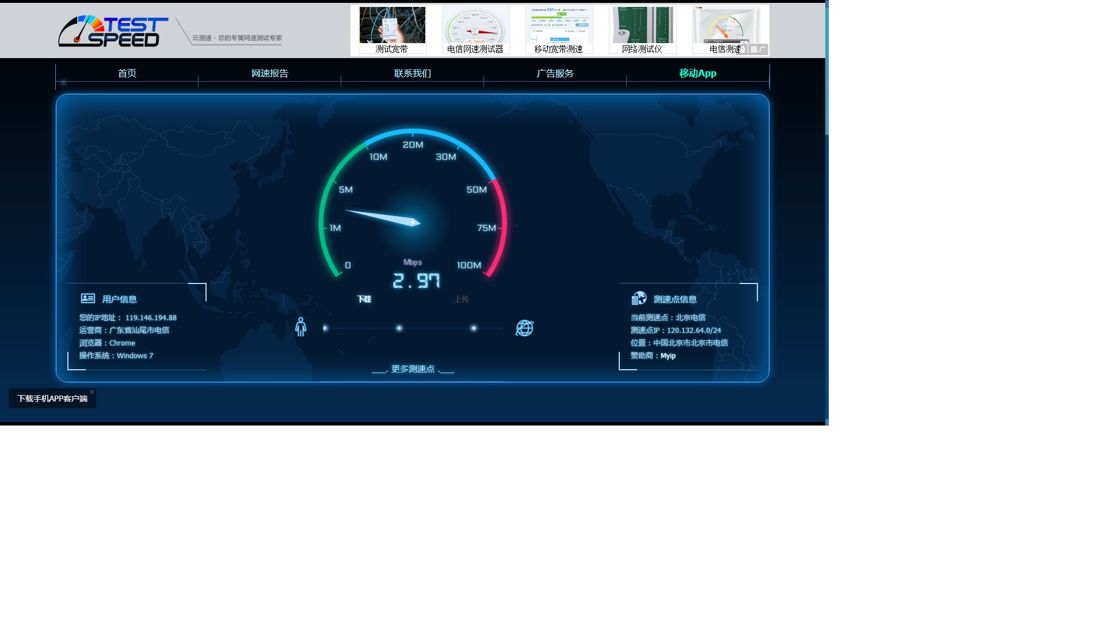Click the globe internet icon
The height and width of the screenshot is (621, 1105).
point(524,328)
